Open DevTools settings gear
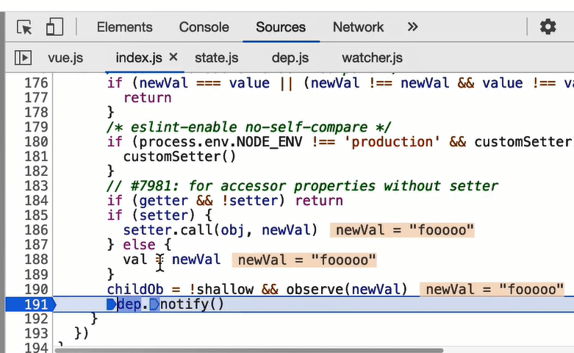 click(548, 27)
